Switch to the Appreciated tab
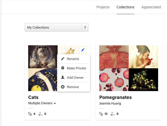167x126 pixels. click(151, 7)
